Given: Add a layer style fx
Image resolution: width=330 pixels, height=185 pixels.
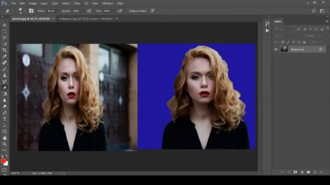Looking at the screenshot, I should tap(289, 172).
